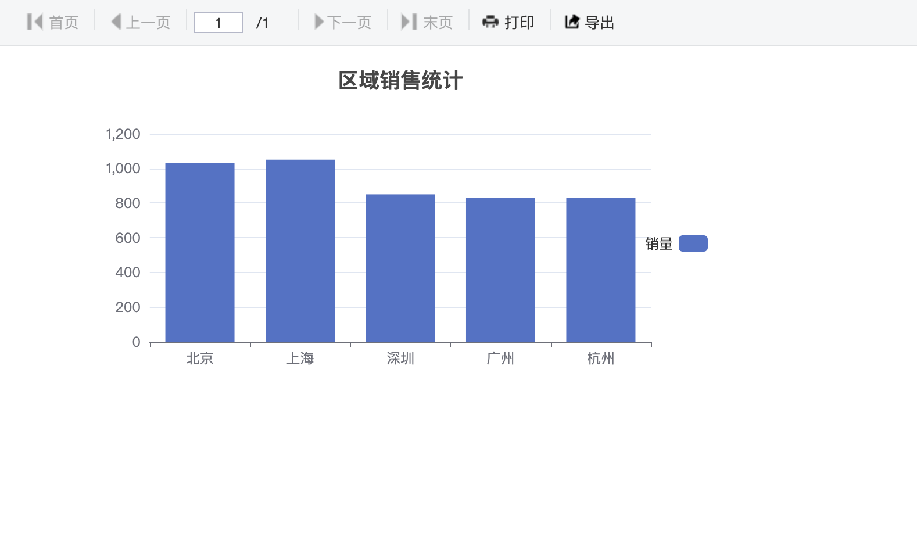Viewport: 917px width, 559px height.
Task: Click the chart title 区域销售统计
Action: click(x=400, y=81)
